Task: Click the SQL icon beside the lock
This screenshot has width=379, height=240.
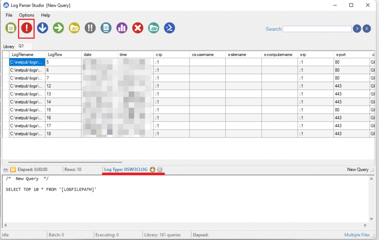Action: click(x=6, y=170)
